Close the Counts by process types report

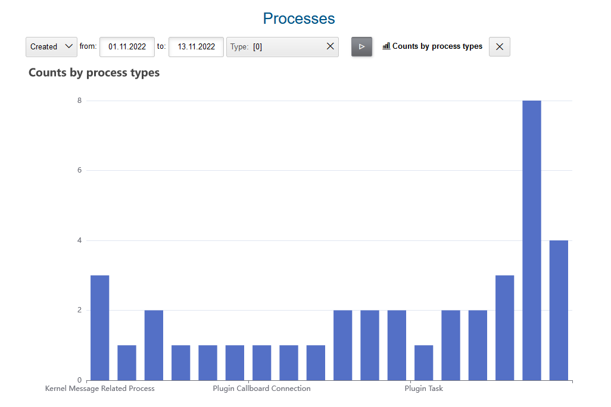point(499,47)
